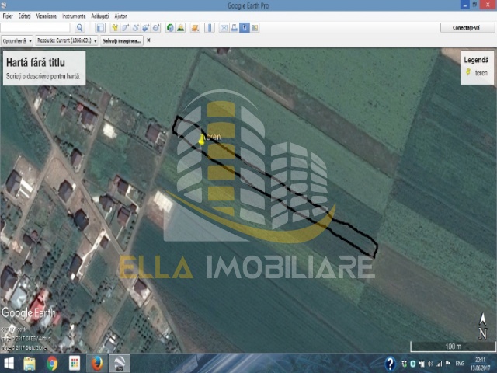Viewport: 497px width, 373px height.
Task: Click the Hartă fără titlu map title
Action: click(36, 62)
